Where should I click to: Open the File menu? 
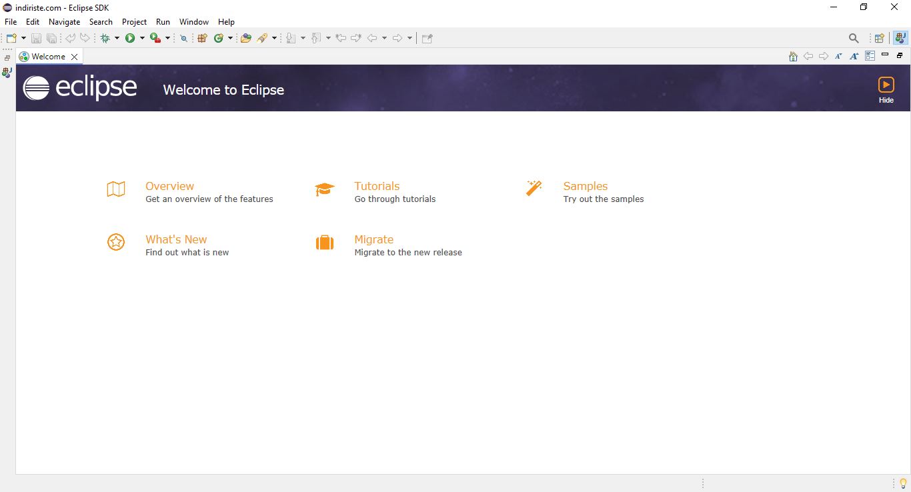pyautogui.click(x=11, y=22)
